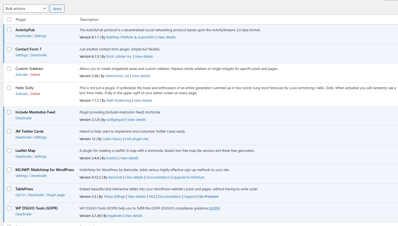Open the legalweb author link
The image size is (398, 226).
click(115, 216)
